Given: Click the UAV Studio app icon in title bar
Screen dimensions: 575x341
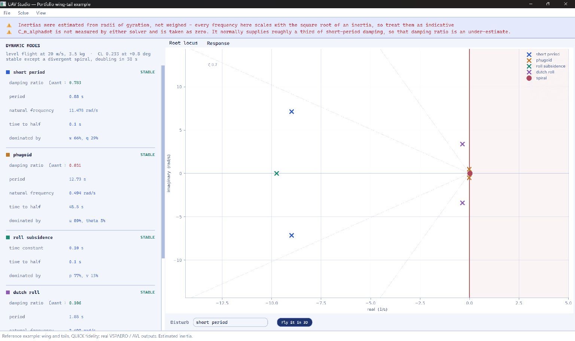Looking at the screenshot, I should (x=3, y=4).
